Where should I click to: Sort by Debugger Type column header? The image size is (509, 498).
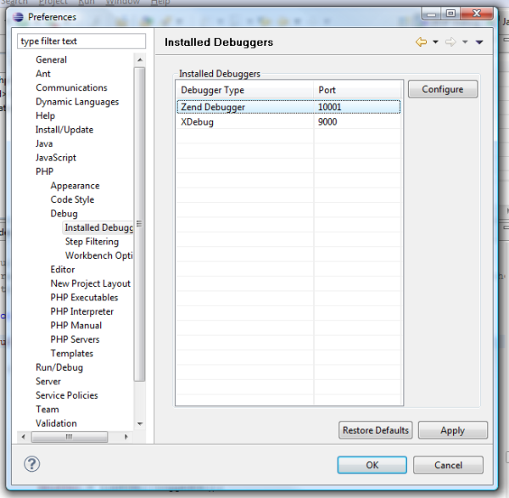(x=245, y=90)
